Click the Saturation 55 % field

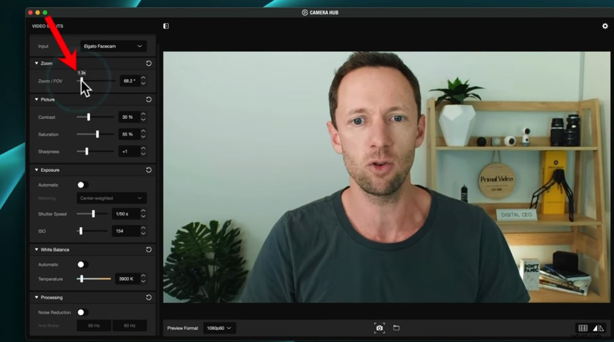[129, 134]
